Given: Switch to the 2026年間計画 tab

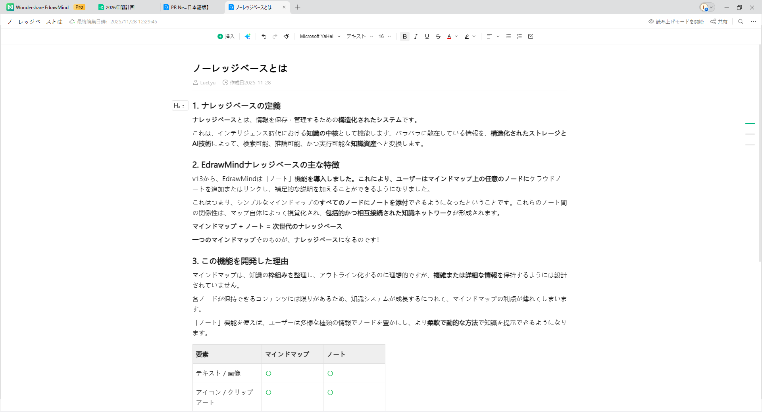Looking at the screenshot, I should [119, 7].
